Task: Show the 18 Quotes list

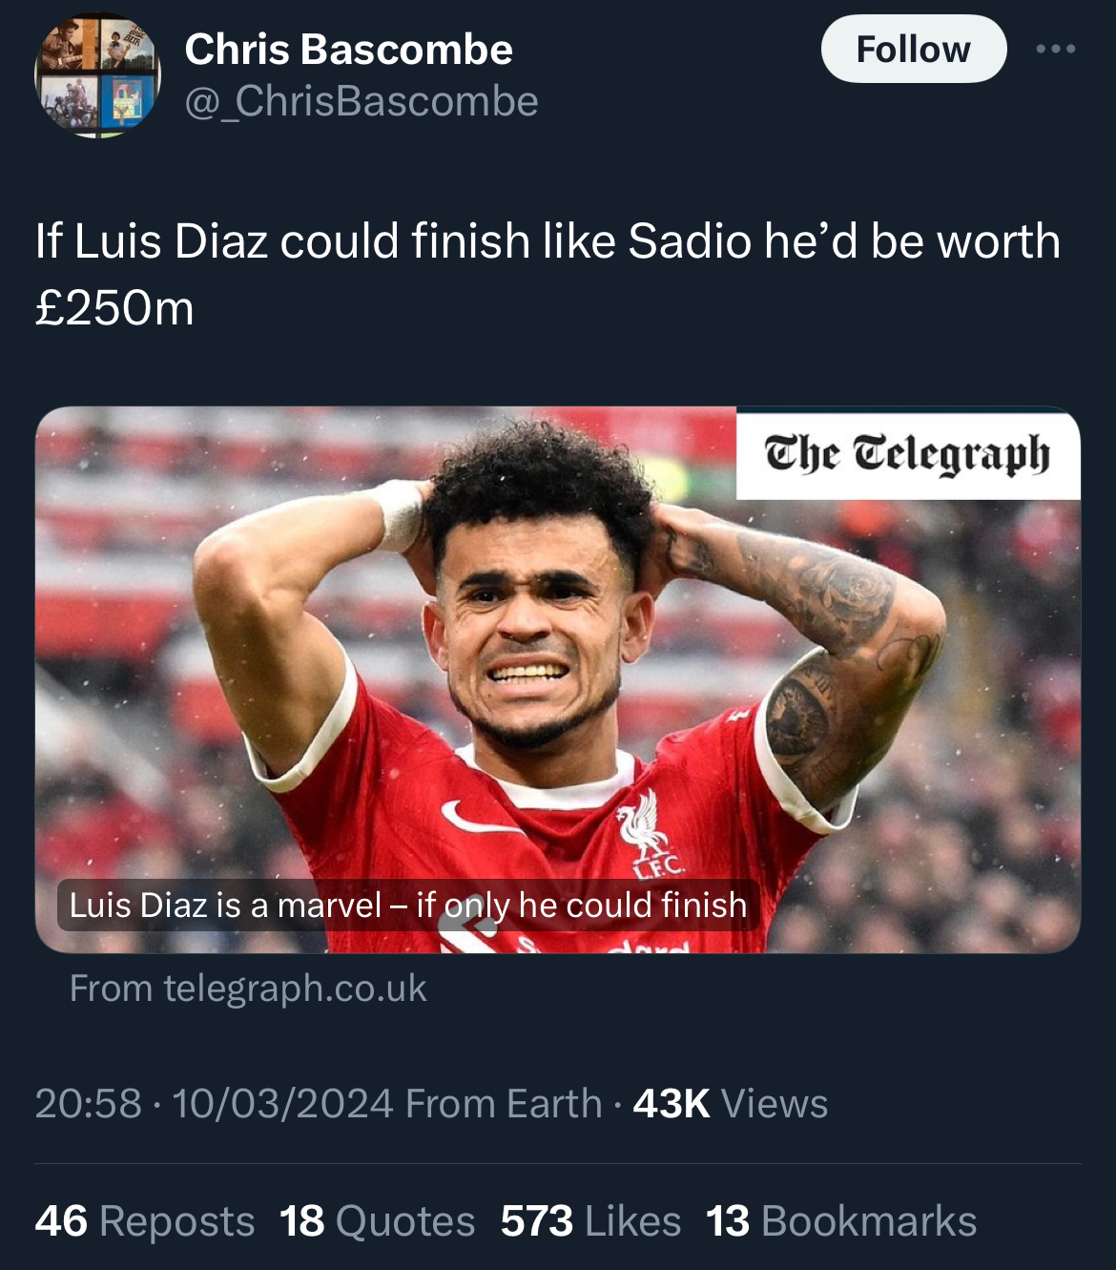Action: pos(378,1221)
